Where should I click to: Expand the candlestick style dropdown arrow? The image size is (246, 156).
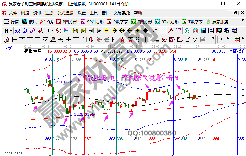[52, 31]
